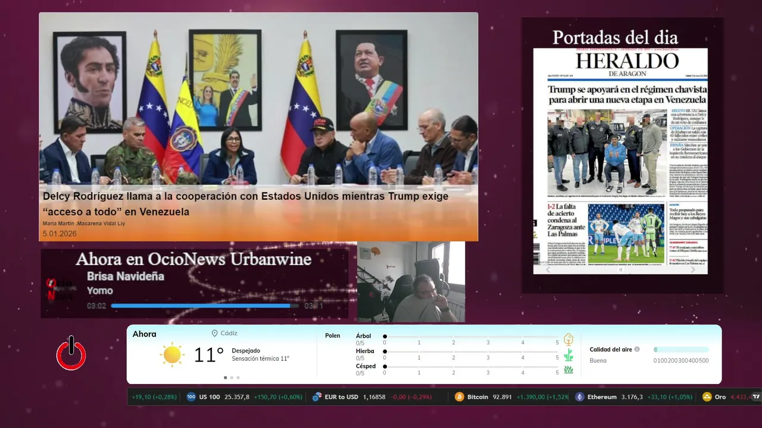The image size is (762, 428).
Task: Click the TradingView logo at ticker end
Action: [x=756, y=396]
